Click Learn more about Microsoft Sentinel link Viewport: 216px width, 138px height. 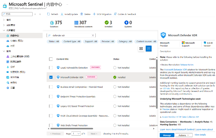point(177,130)
